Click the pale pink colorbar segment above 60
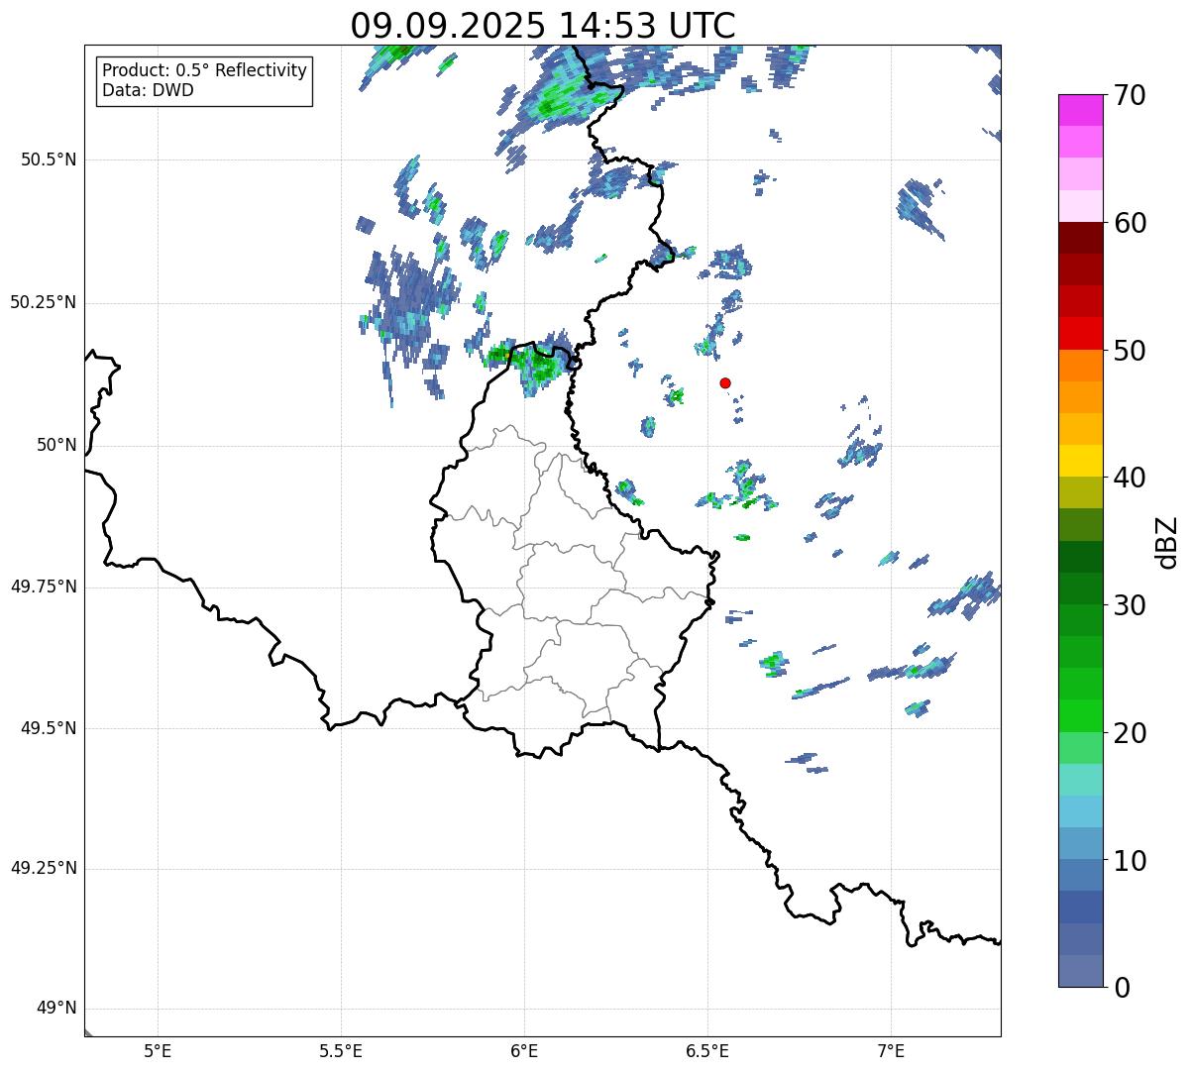1191x1071 pixels. coord(1080,206)
